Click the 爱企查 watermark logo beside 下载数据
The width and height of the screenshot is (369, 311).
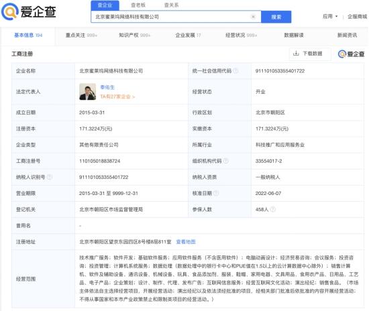pos(351,54)
